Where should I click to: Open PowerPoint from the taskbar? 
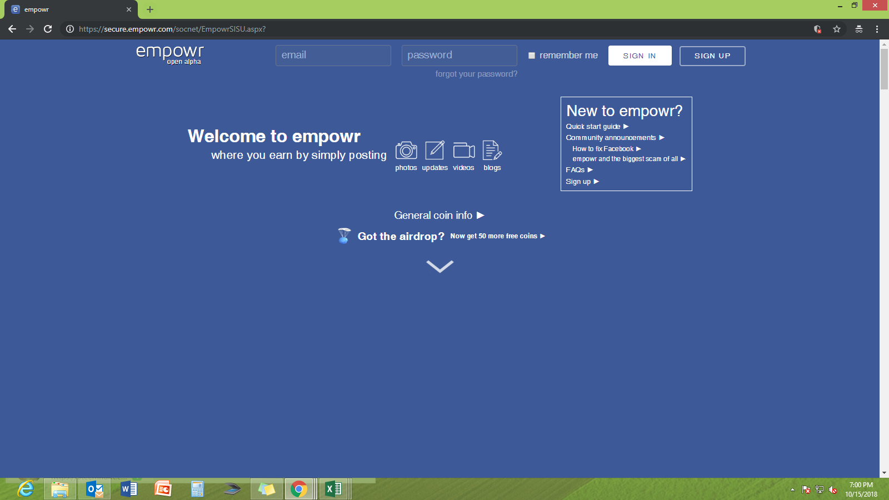(x=163, y=489)
